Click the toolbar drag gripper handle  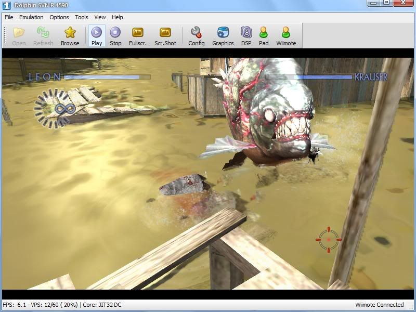click(x=5, y=35)
